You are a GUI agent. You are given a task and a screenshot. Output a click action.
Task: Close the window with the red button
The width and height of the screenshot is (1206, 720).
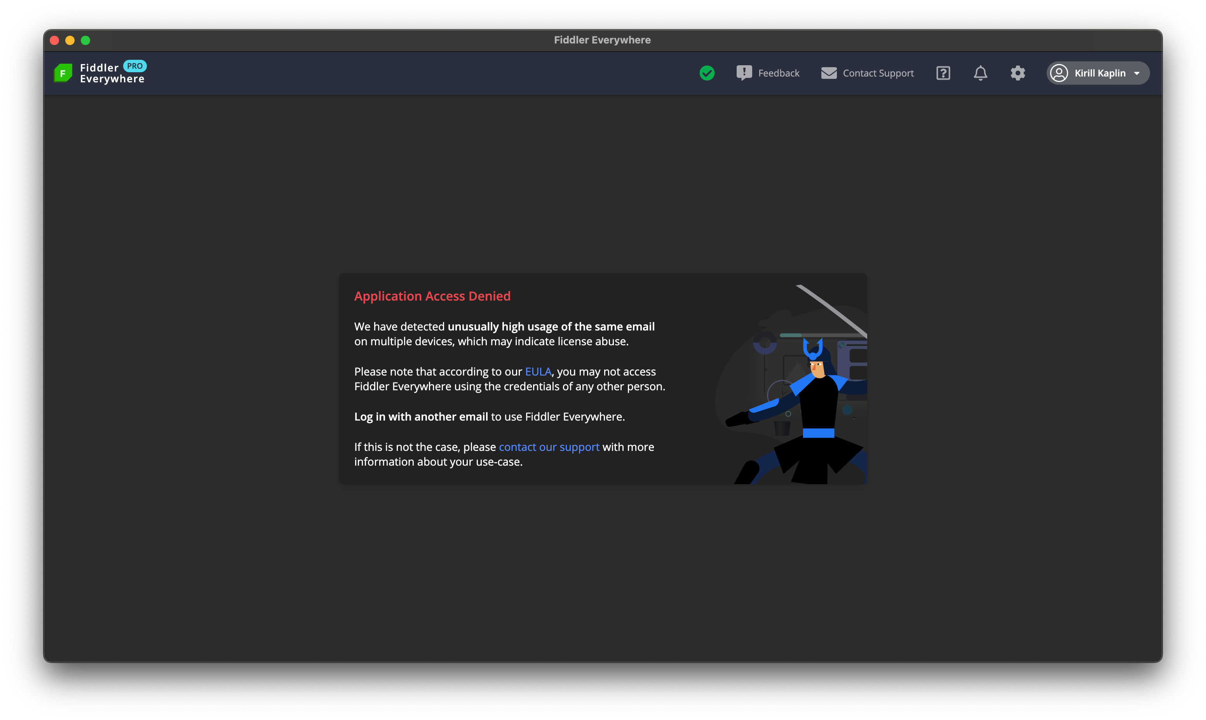[54, 40]
